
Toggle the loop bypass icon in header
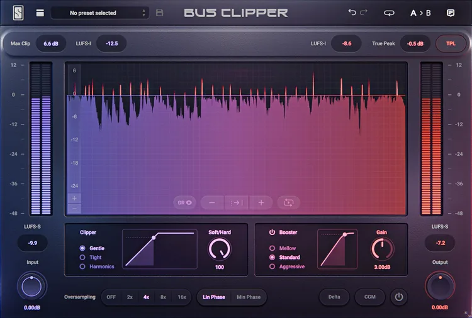(389, 13)
